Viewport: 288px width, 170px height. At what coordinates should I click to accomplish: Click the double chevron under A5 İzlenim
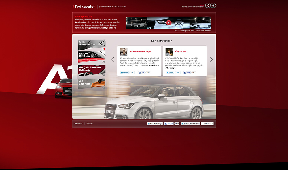(x=104, y=88)
